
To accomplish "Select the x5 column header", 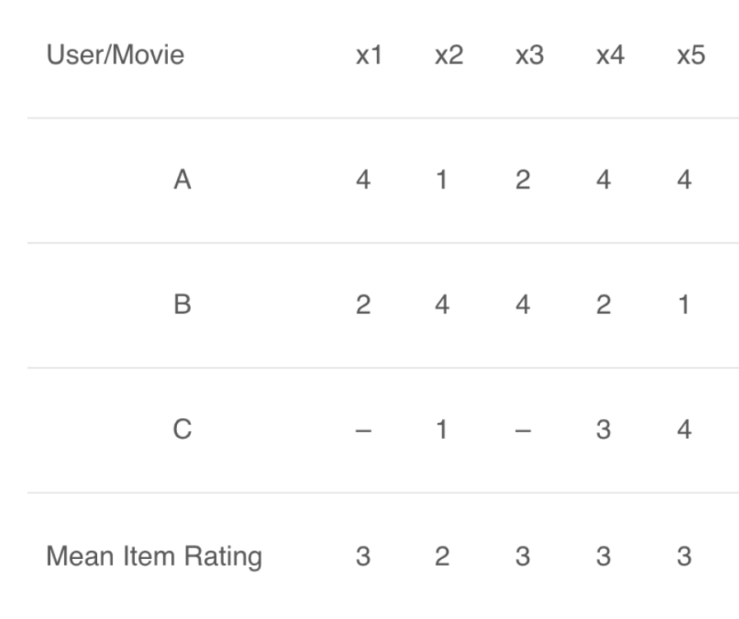I will point(685,56).
